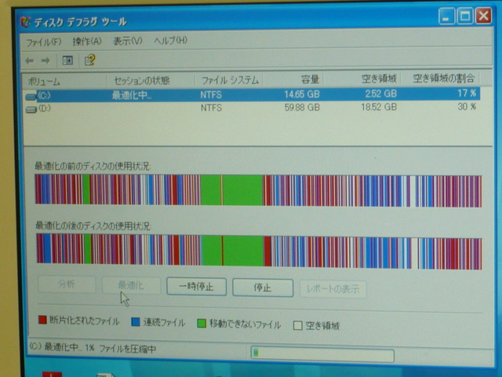
Task: Click the Help toolbar icon
Action: coord(89,60)
